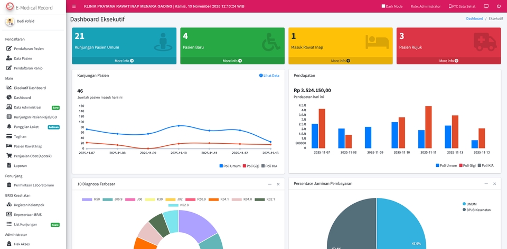
Task: Open More info on Pasien Rujuk card
Action: [x=448, y=61]
